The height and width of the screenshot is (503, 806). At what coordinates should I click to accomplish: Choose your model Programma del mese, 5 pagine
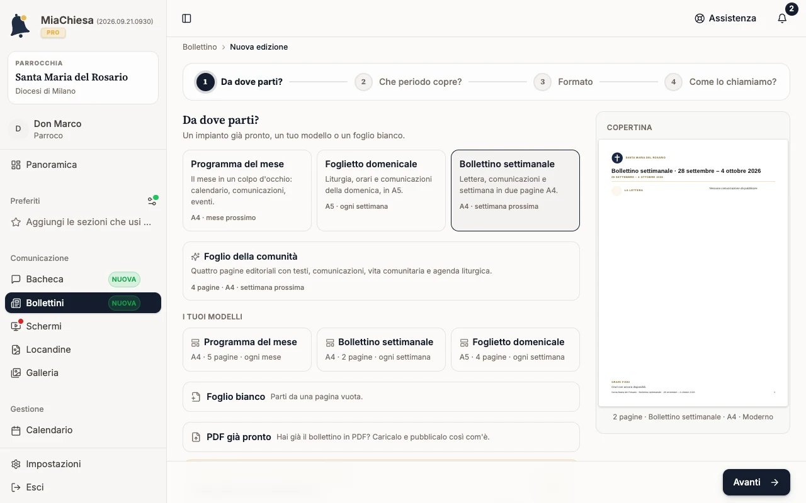[x=247, y=350]
